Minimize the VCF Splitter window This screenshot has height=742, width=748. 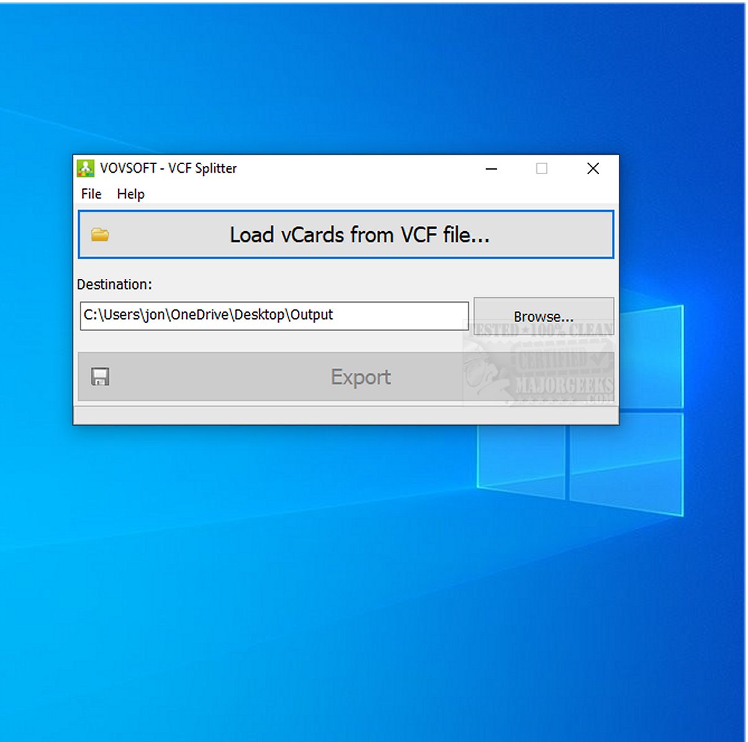pyautogui.click(x=492, y=168)
